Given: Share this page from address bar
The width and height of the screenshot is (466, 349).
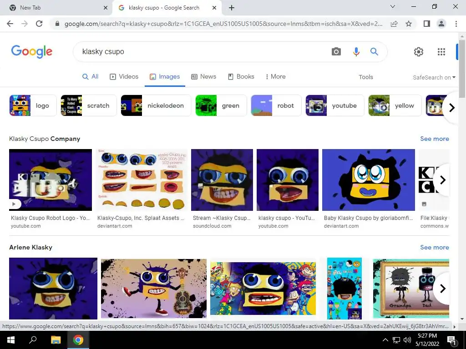Looking at the screenshot, I should tap(394, 24).
